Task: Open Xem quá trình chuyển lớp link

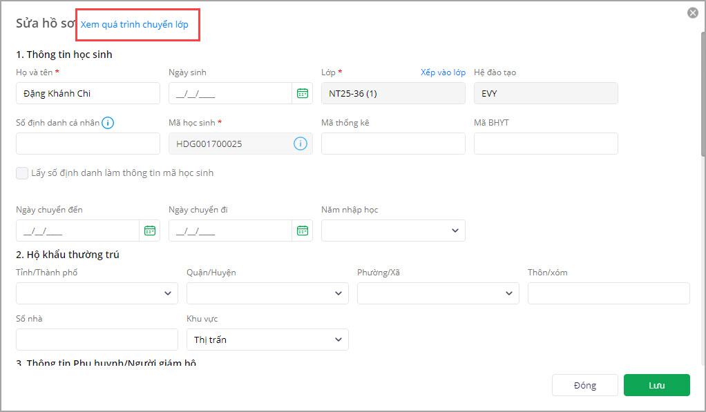Action: tap(134, 25)
